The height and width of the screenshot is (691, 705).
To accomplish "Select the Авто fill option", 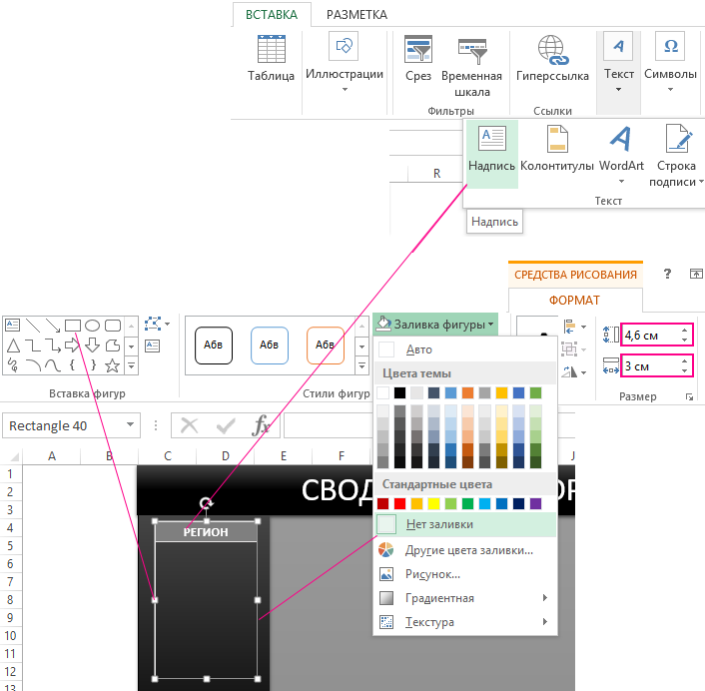I will point(418,349).
